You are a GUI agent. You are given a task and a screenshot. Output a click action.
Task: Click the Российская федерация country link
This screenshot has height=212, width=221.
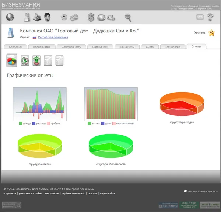tap(53, 37)
